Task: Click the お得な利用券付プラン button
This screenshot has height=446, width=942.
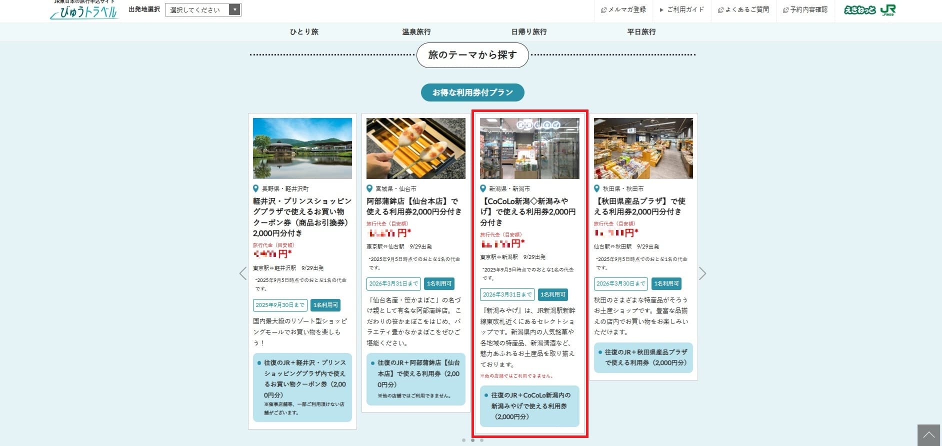Action: [472, 92]
